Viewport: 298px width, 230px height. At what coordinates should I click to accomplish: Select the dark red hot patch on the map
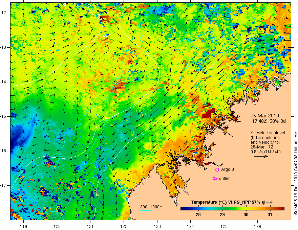(208, 114)
